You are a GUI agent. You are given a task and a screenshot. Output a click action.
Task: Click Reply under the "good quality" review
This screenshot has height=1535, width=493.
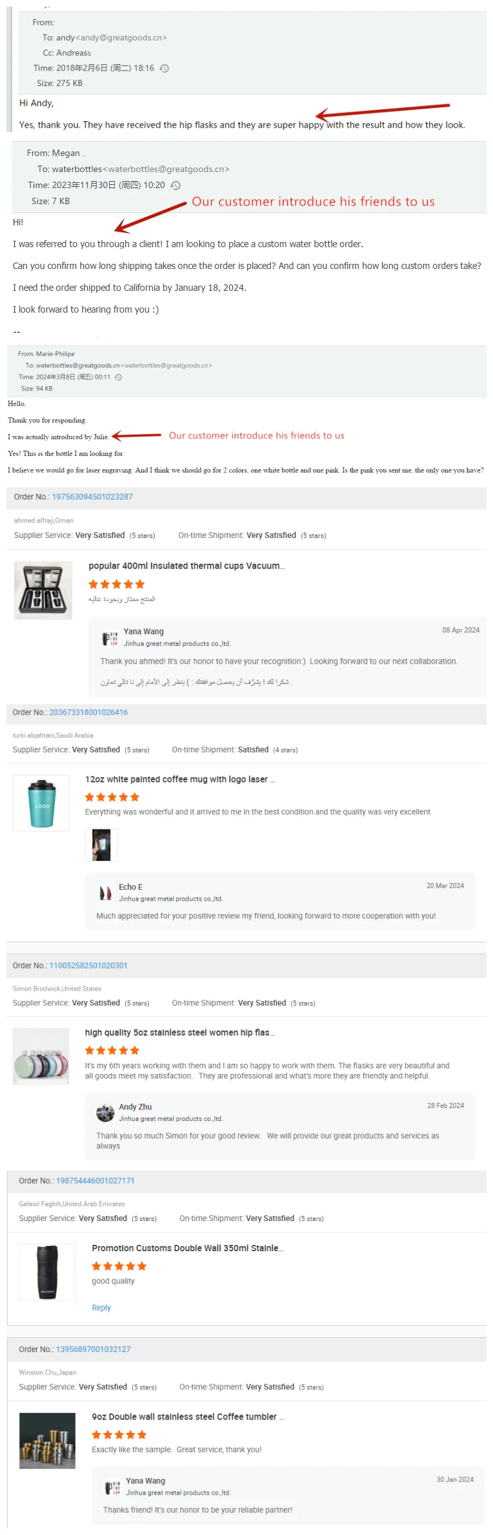click(101, 1308)
